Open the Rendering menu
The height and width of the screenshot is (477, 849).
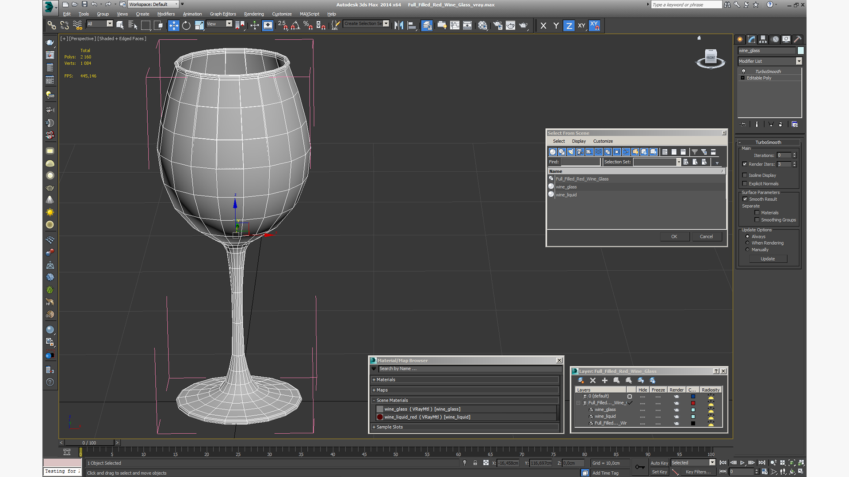254,14
